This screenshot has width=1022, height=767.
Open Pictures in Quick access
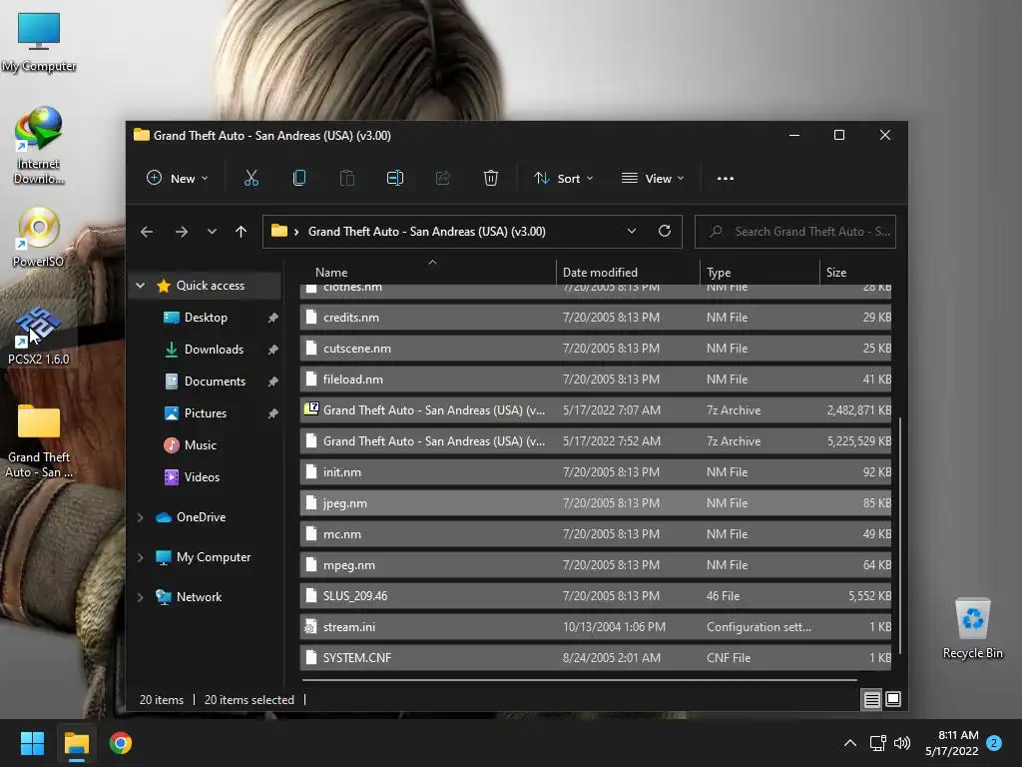206,413
